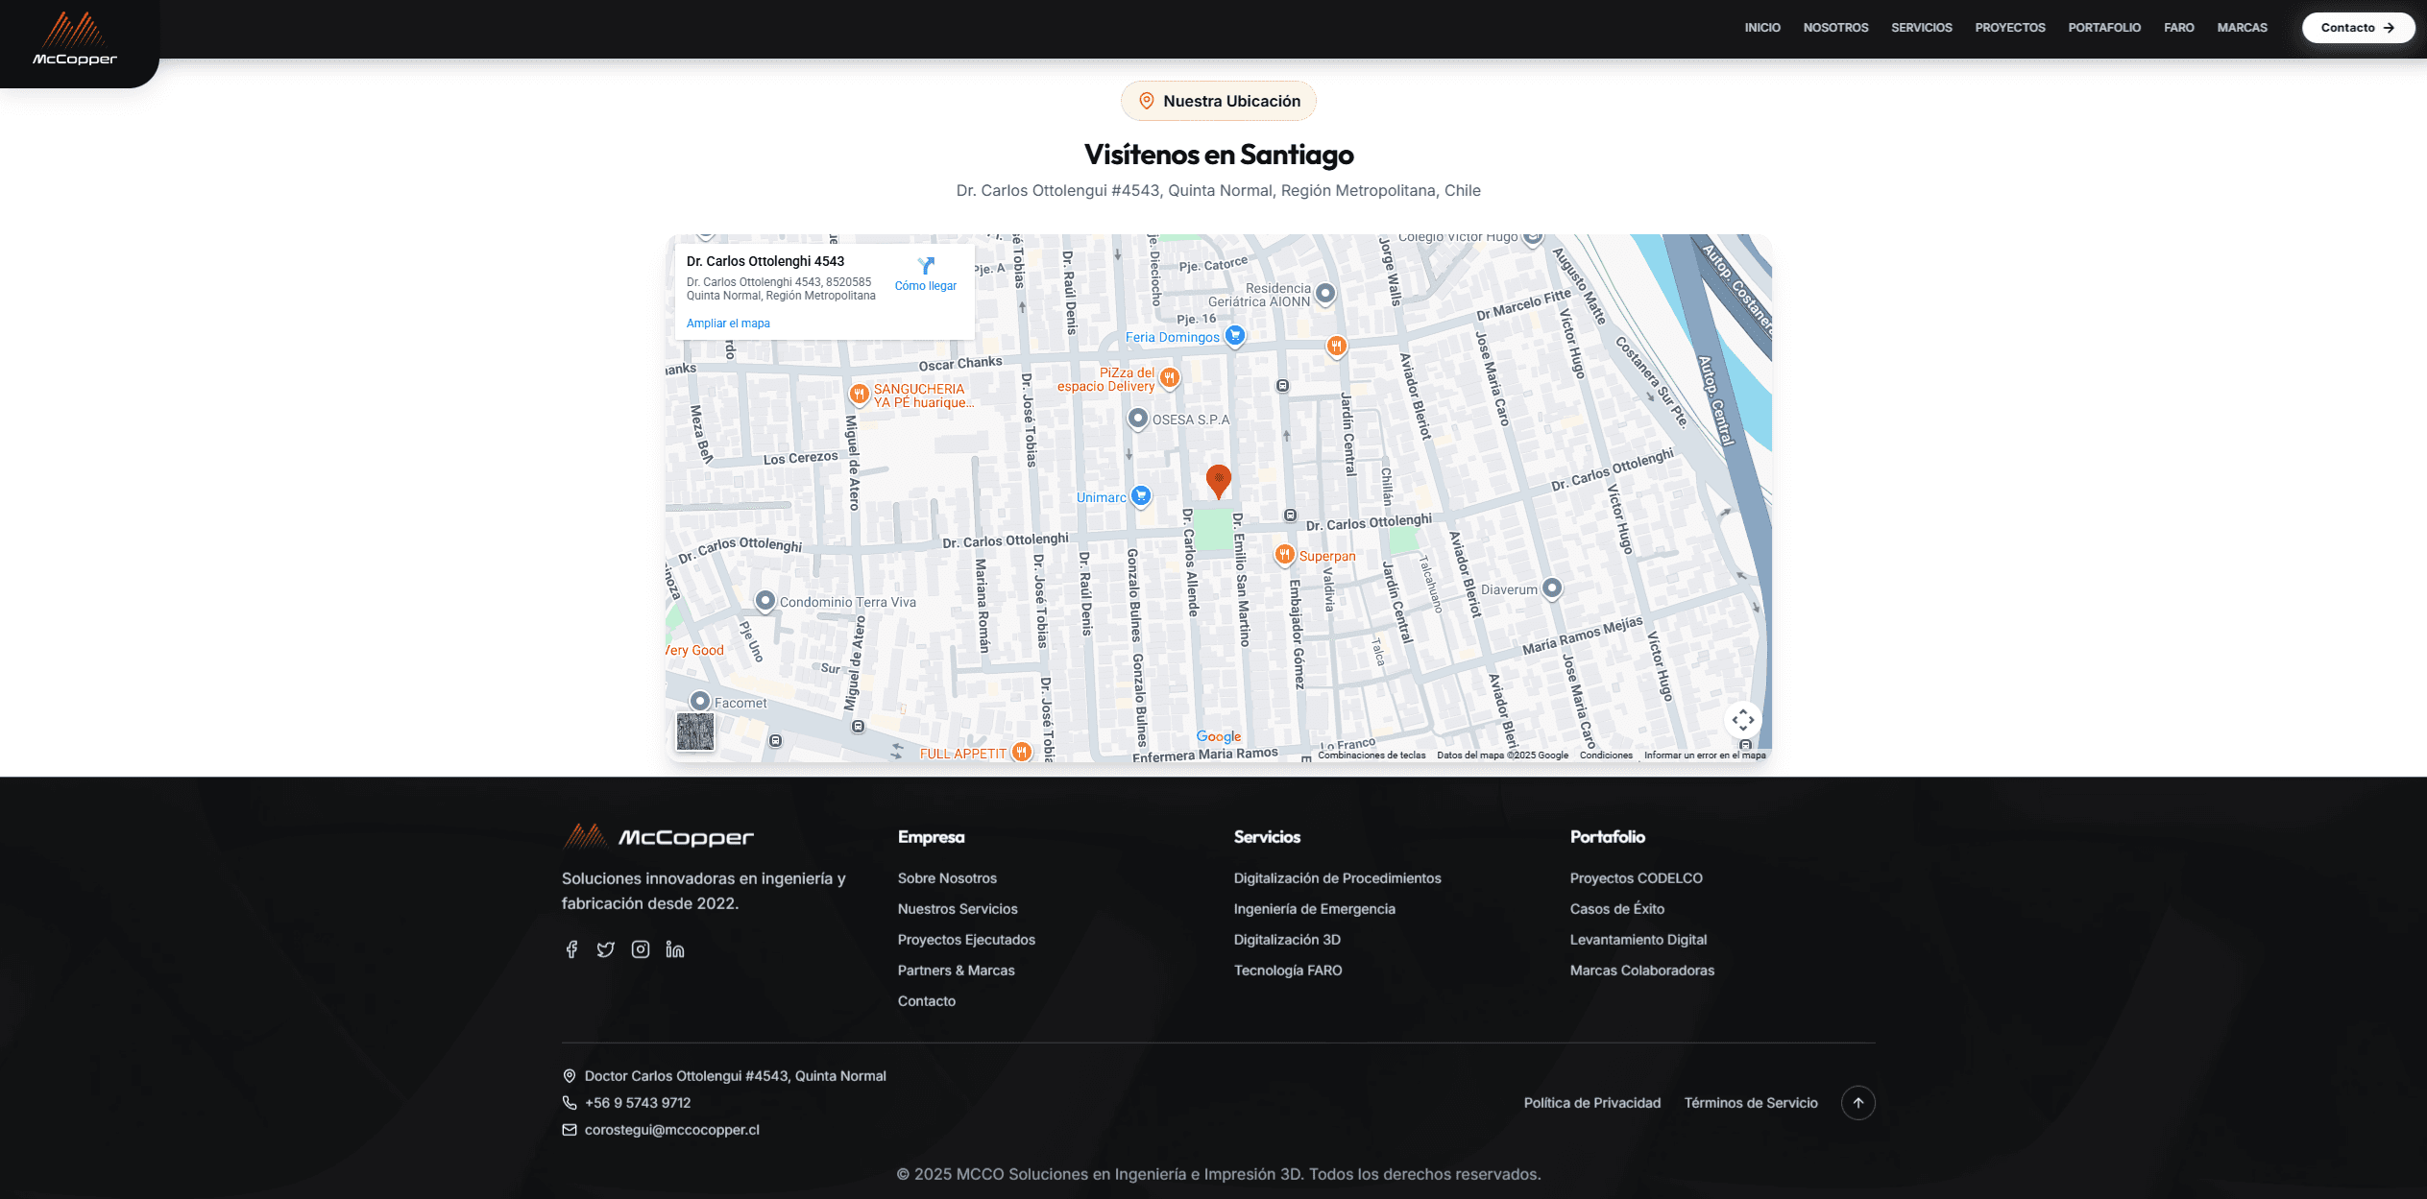Click the phone number +56 9 5743 9712
2427x1199 pixels.
tap(638, 1103)
